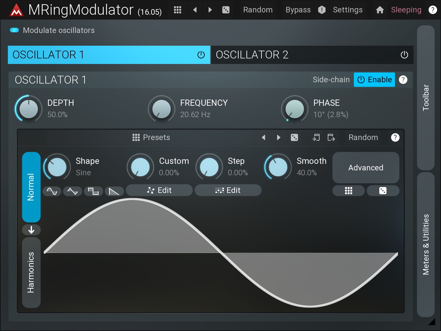
Task: Click the Shape knob
Action: 57,167
